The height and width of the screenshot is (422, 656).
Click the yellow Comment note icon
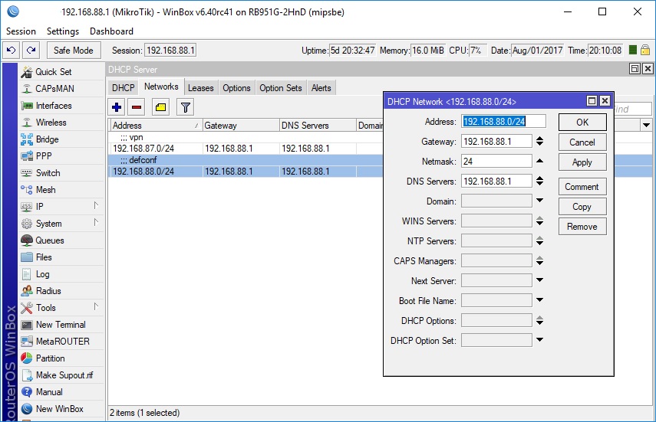(x=160, y=107)
